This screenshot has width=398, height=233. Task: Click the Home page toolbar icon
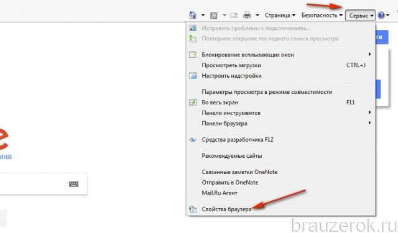point(193,15)
